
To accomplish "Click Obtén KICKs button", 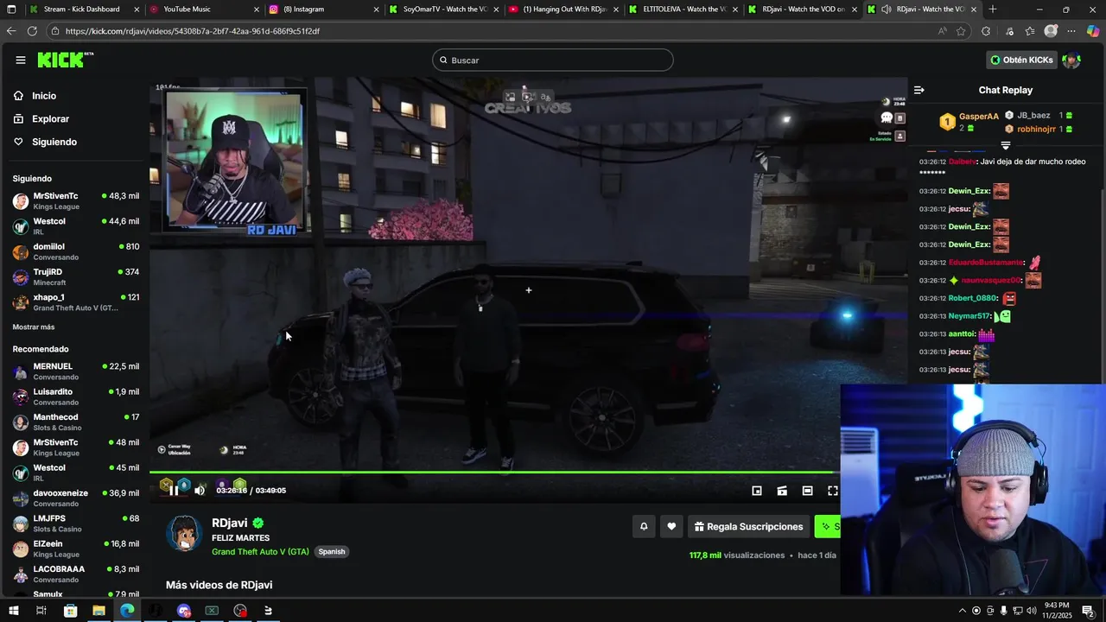I will click(1021, 60).
